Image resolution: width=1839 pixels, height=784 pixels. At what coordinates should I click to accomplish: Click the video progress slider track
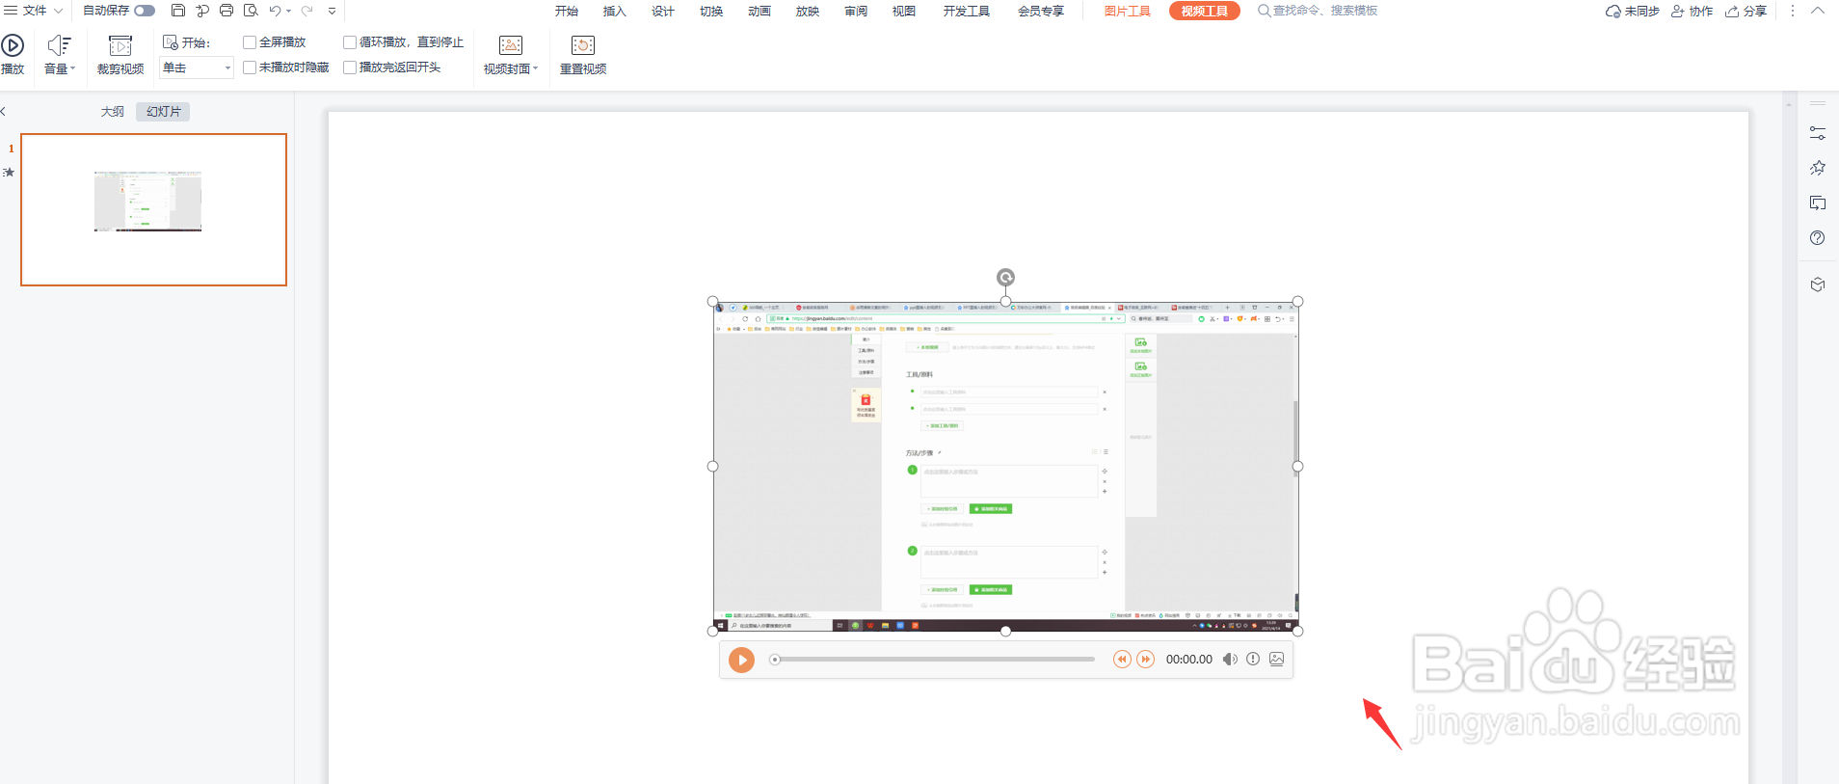934,660
